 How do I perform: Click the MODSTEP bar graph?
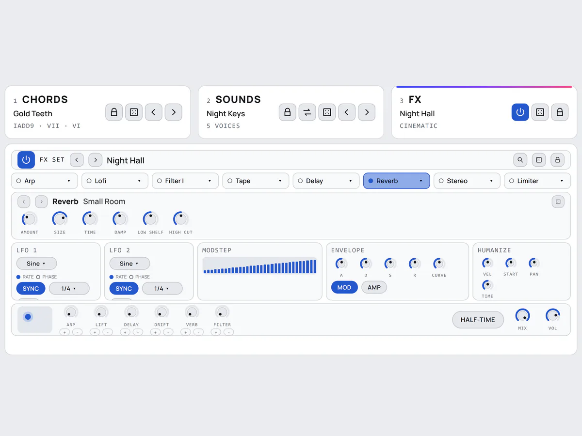(x=259, y=266)
